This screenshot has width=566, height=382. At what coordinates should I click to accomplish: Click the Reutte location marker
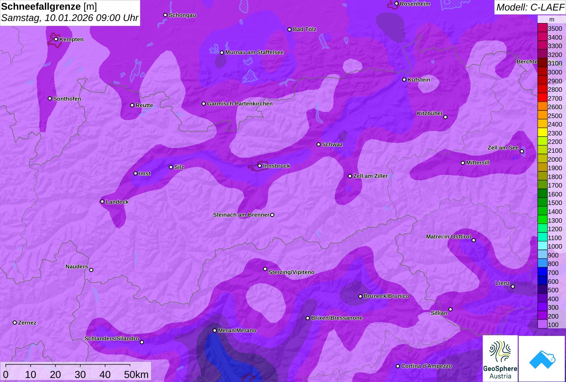[132, 105]
